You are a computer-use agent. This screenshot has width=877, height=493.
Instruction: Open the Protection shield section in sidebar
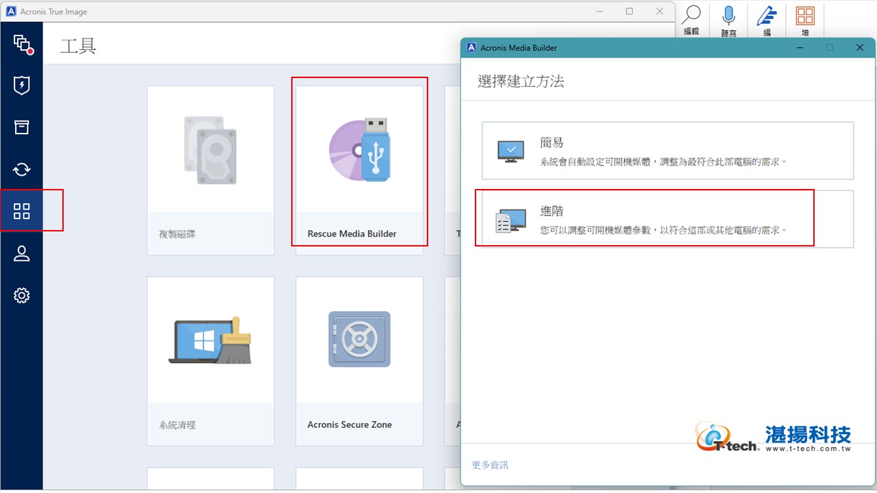[x=22, y=86]
